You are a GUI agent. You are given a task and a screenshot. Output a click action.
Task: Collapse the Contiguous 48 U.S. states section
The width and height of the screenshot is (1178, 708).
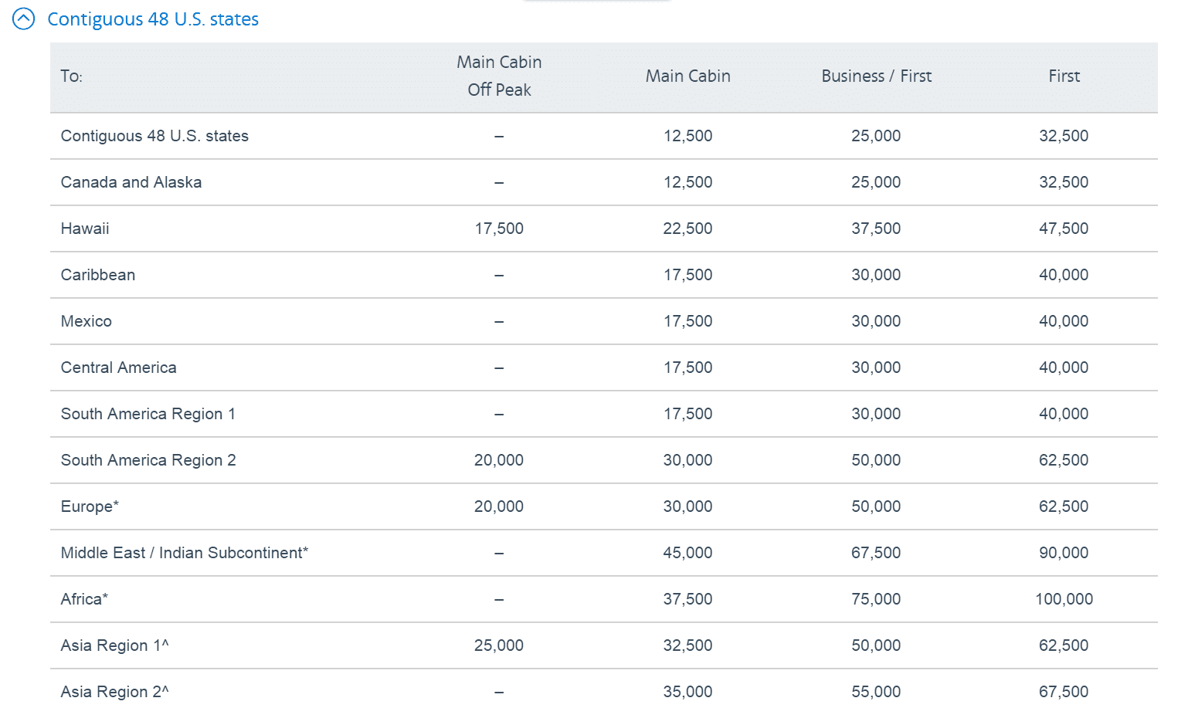click(24, 19)
